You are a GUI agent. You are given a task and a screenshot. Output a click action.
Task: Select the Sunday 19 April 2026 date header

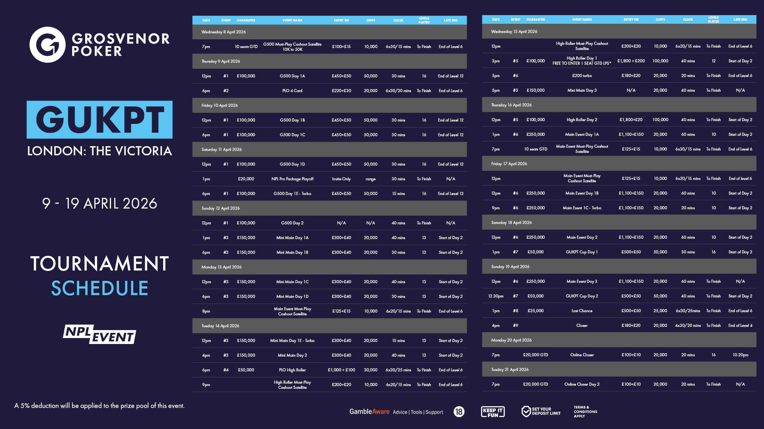tap(510, 267)
